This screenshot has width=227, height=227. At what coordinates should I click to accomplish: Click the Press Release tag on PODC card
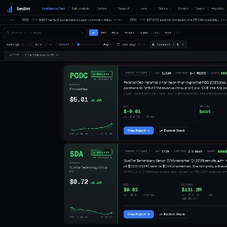pyautogui.click(x=137, y=73)
